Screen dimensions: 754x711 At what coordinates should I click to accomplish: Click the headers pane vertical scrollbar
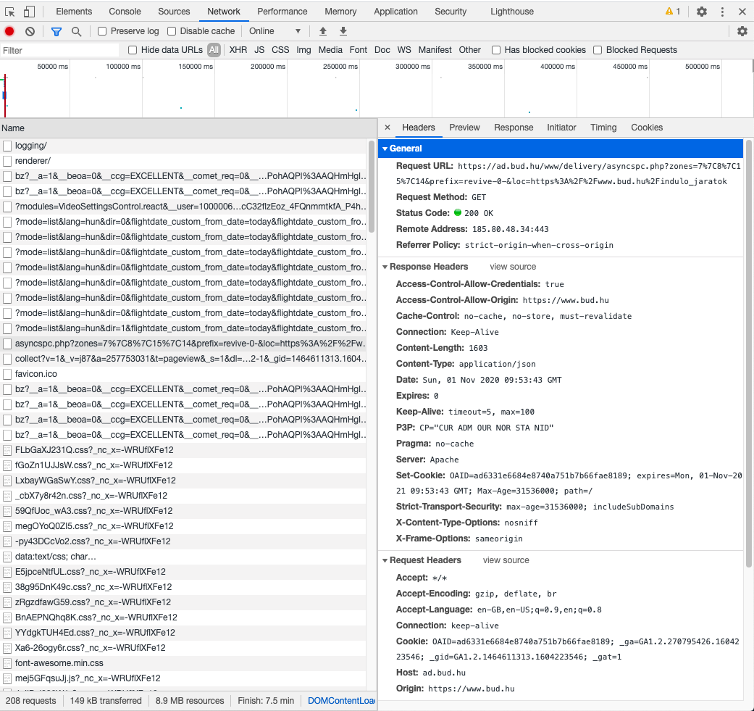click(x=749, y=354)
